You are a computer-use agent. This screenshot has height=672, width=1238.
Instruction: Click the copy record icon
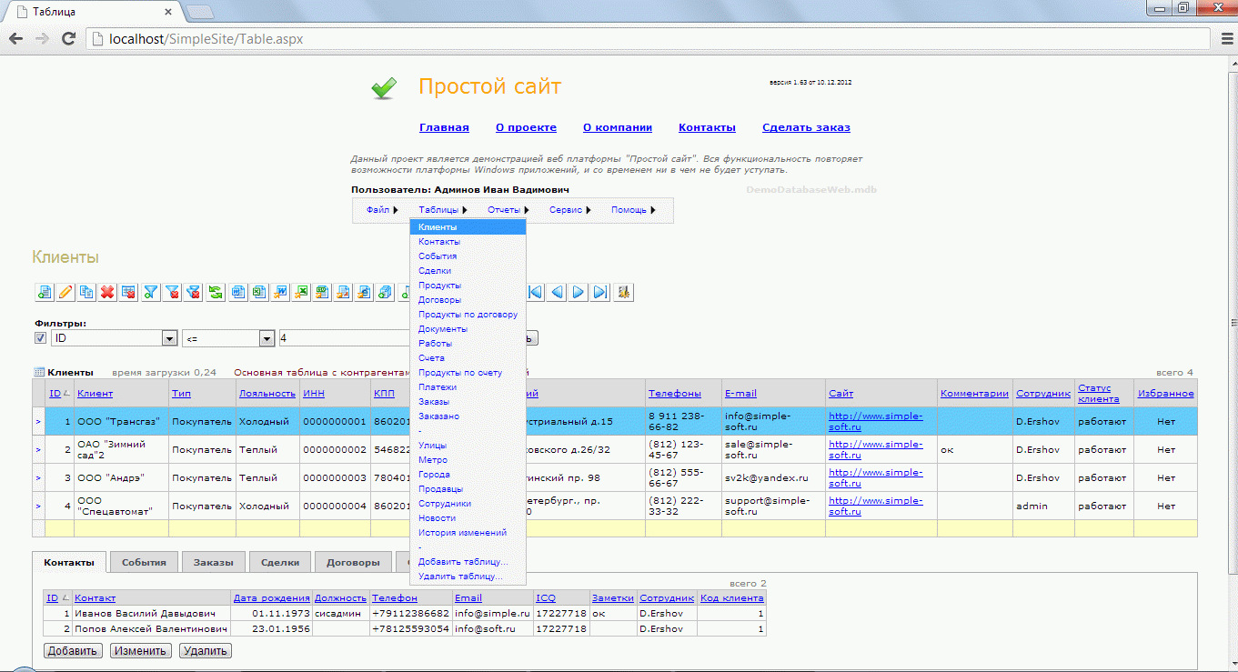(x=86, y=292)
